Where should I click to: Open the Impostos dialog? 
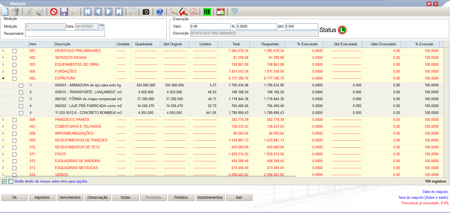[x=42, y=197]
